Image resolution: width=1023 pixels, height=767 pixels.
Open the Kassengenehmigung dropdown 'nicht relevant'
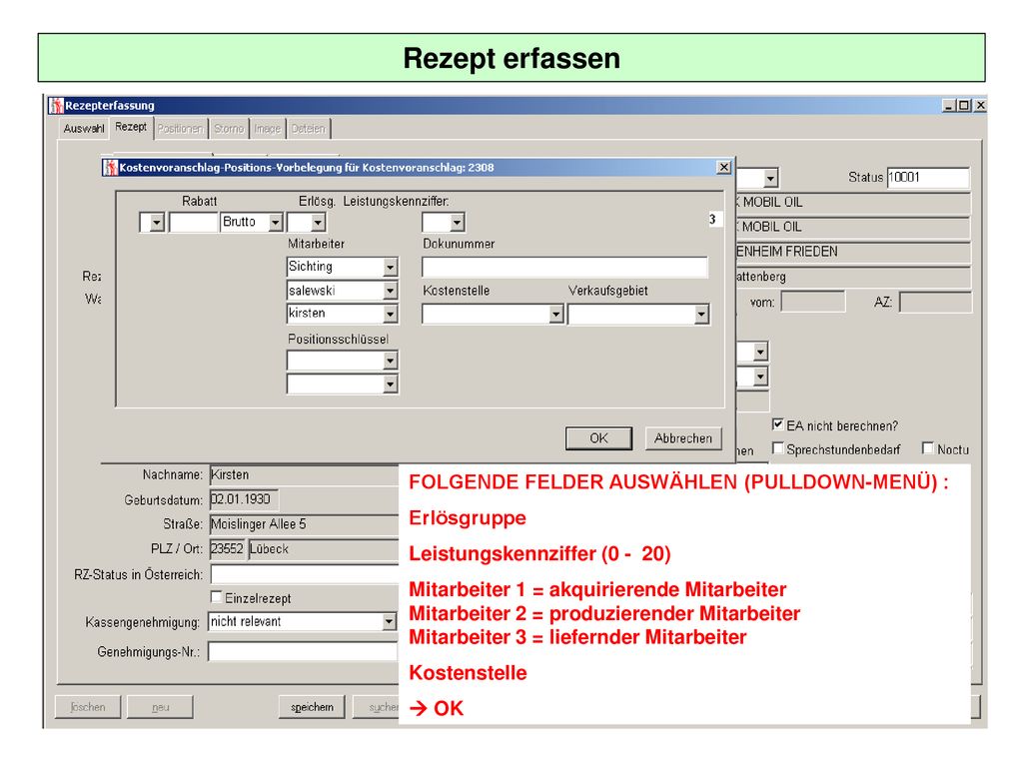coord(389,621)
